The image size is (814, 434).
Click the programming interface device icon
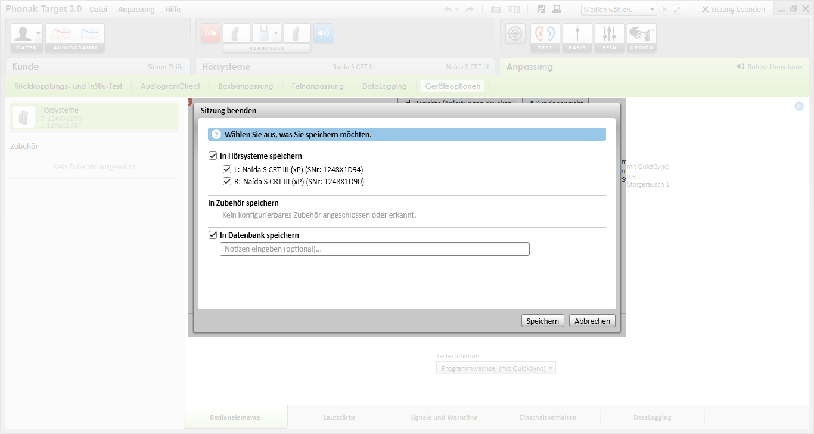[262, 33]
